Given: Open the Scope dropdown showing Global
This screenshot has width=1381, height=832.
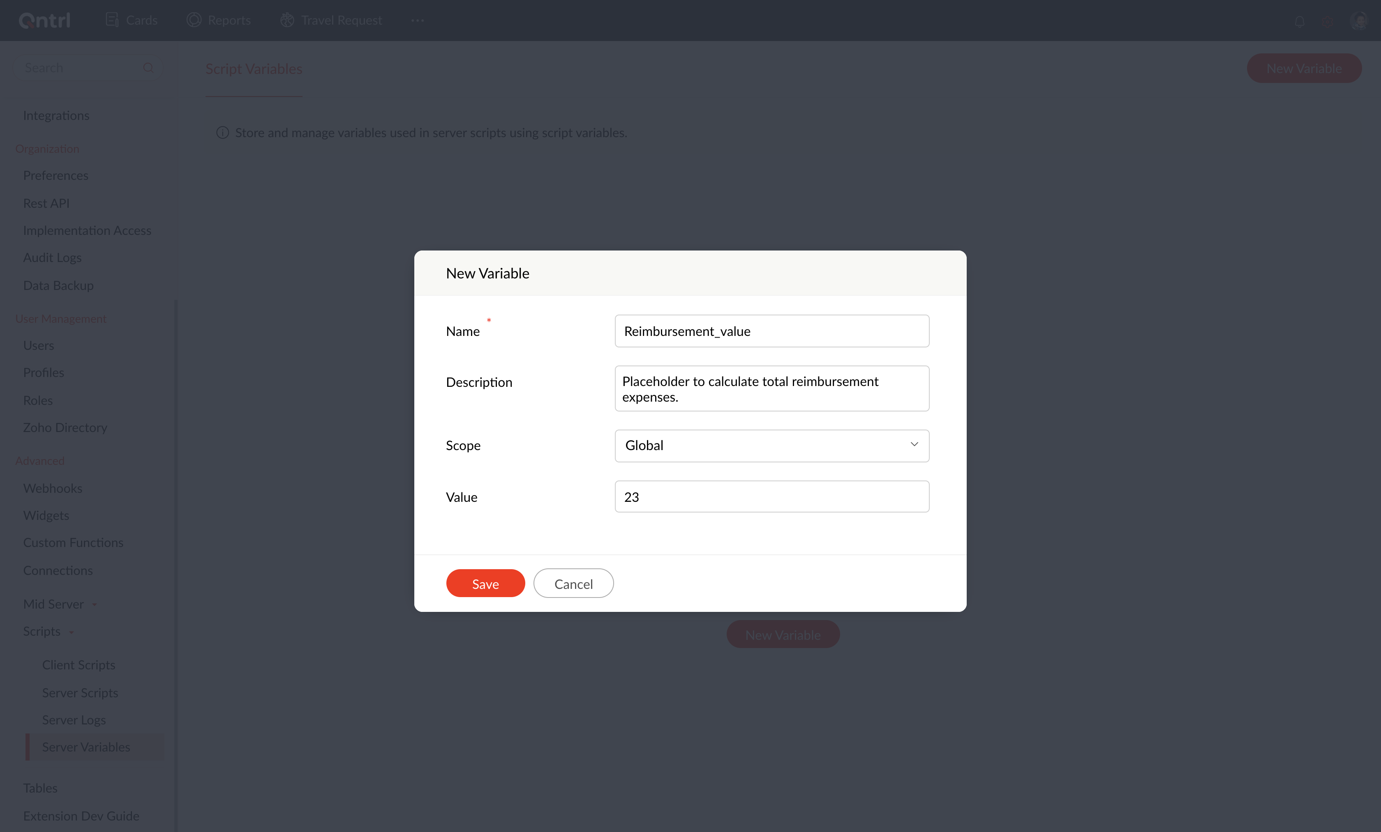Looking at the screenshot, I should tap(771, 446).
